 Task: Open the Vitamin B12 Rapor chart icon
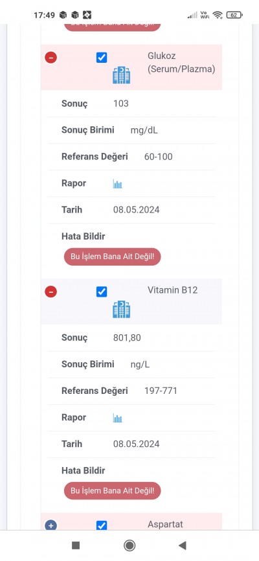(x=118, y=418)
